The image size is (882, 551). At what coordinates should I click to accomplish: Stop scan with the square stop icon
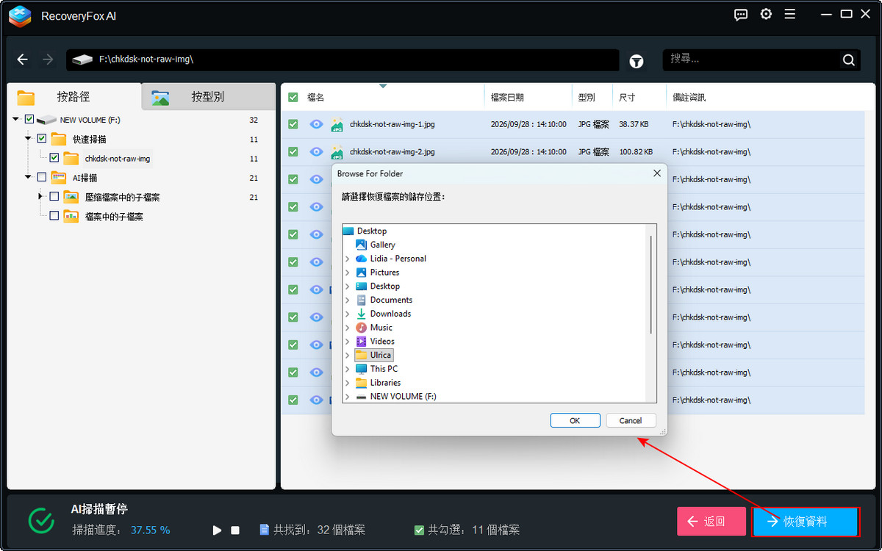click(x=235, y=530)
